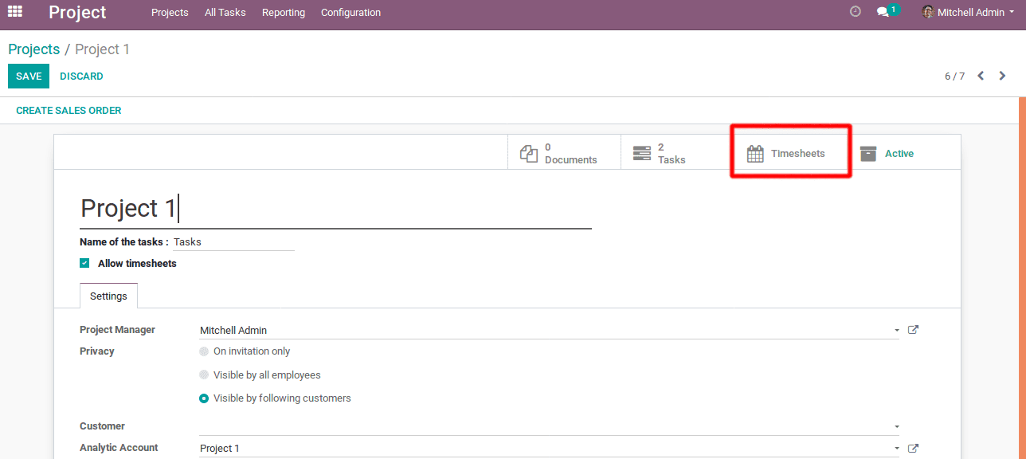Go to previous record arrow
This screenshot has width=1026, height=459.
[981, 76]
